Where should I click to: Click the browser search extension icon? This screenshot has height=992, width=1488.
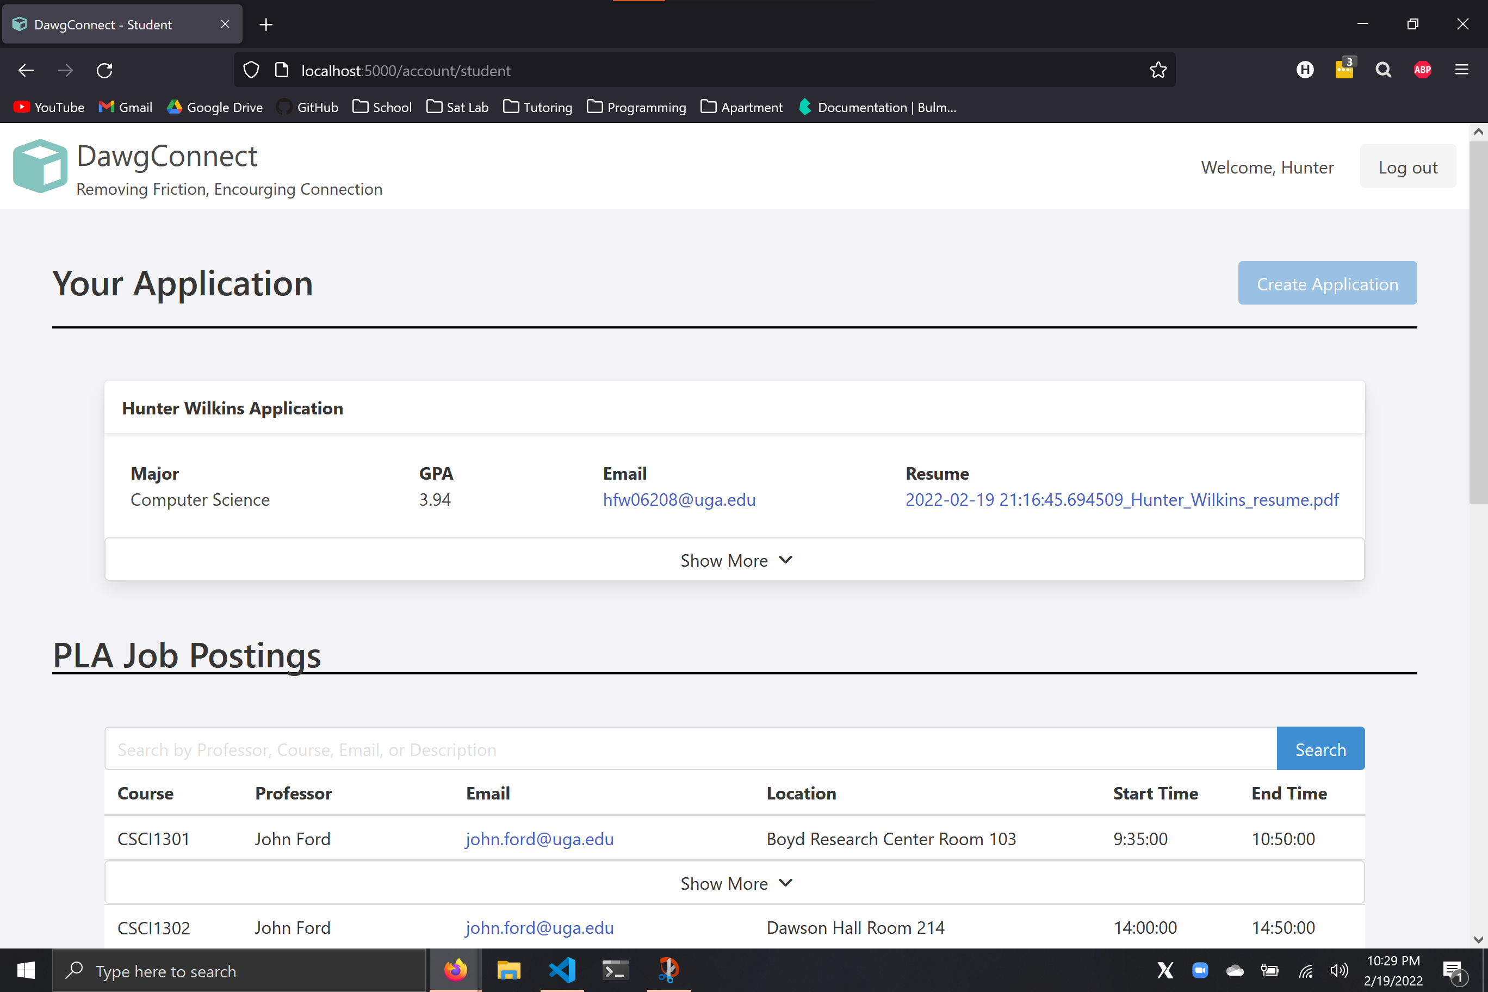1383,70
